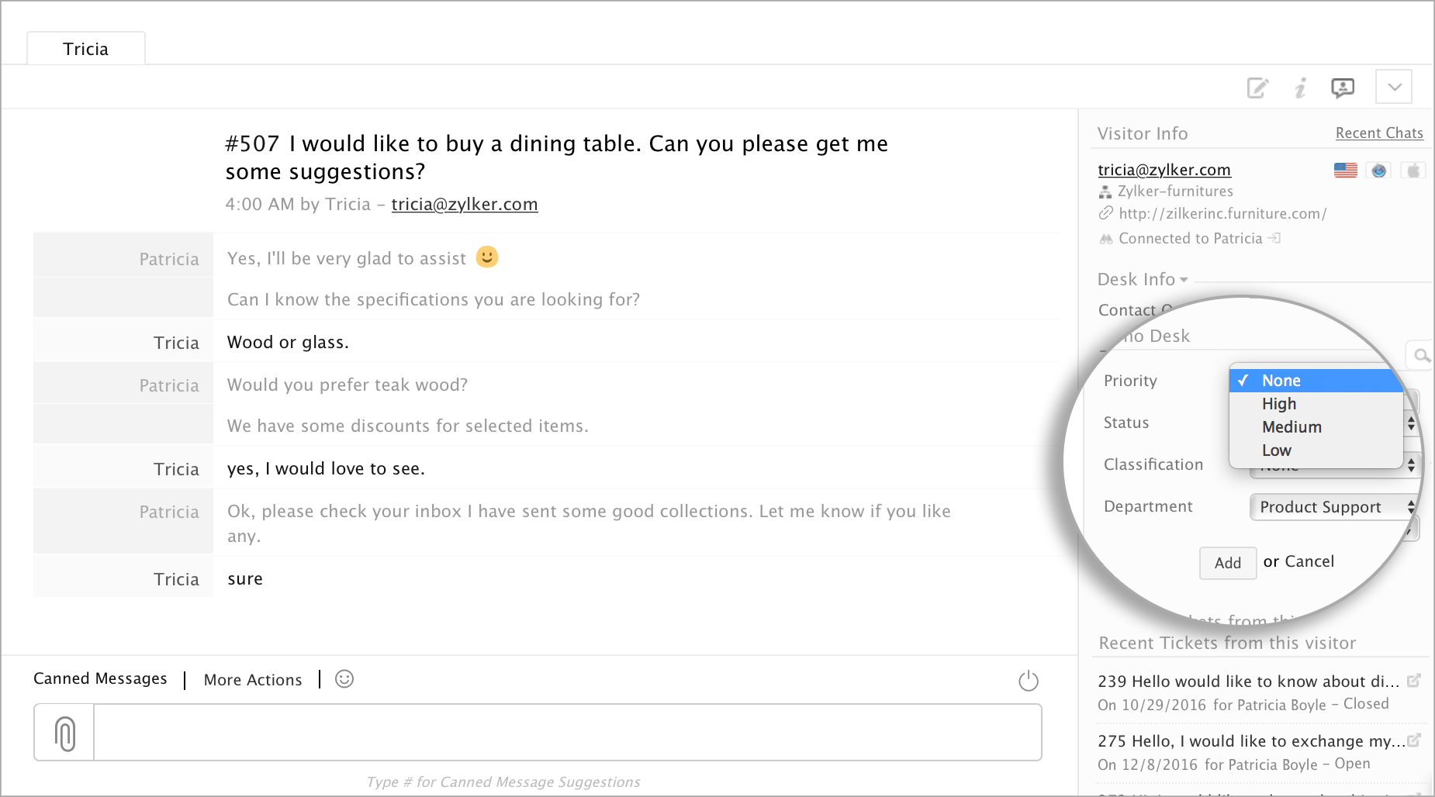Viewport: 1435px width, 797px height.
Task: Click the end chat power icon
Action: [1029, 681]
